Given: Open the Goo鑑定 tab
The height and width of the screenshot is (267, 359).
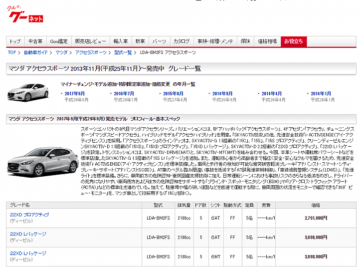Looking at the screenshot, I should click(x=59, y=41).
